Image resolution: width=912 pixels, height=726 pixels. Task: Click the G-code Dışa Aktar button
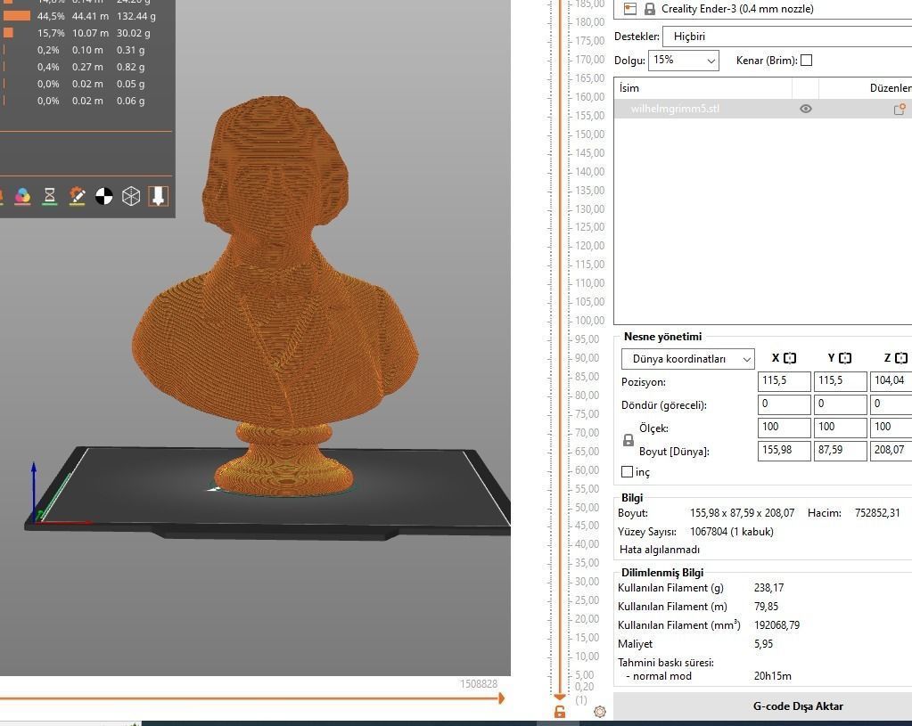(762, 706)
